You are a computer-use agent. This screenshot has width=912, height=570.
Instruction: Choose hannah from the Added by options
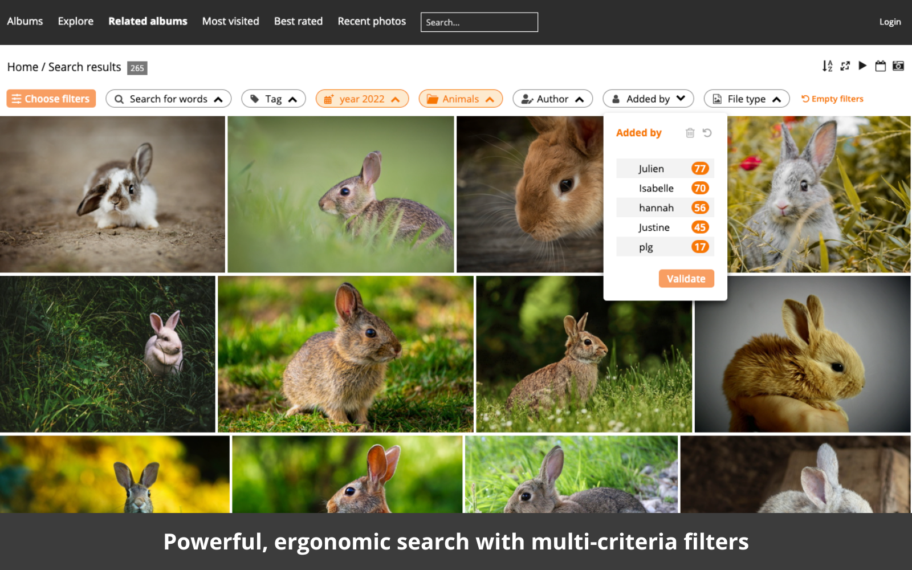click(665, 207)
